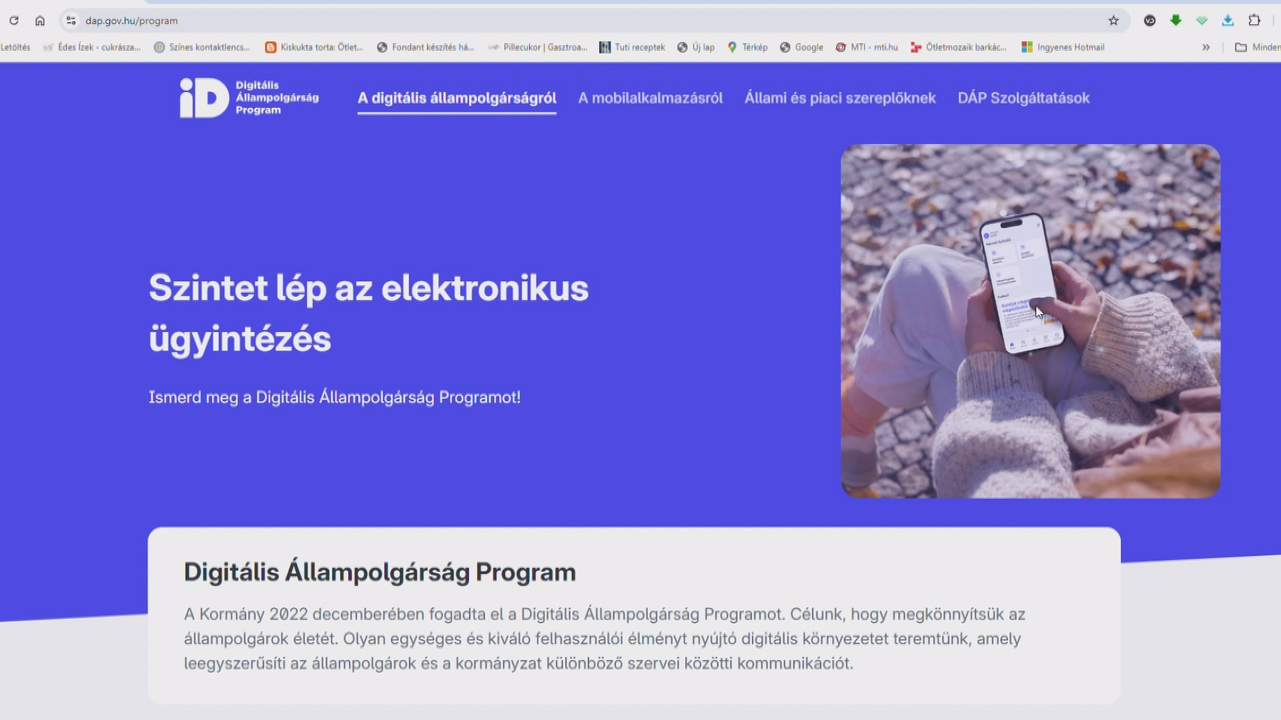The height and width of the screenshot is (720, 1281).
Task: Open the Extensions puzzle icon
Action: (x=1254, y=21)
